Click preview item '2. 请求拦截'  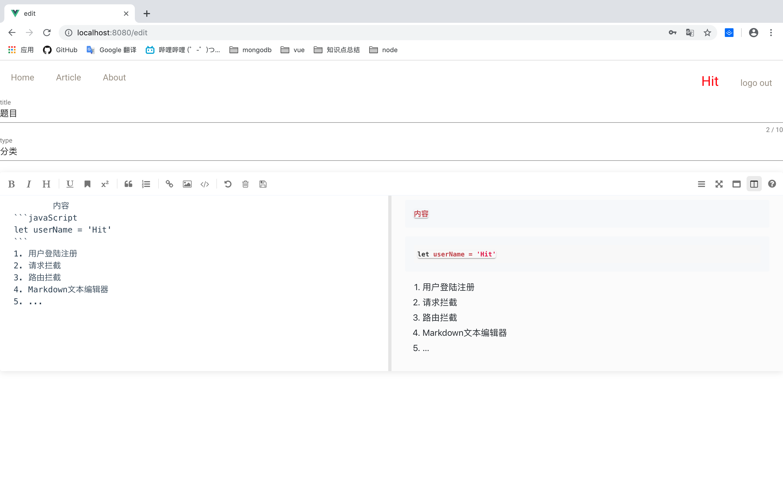point(435,302)
